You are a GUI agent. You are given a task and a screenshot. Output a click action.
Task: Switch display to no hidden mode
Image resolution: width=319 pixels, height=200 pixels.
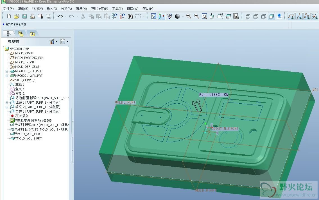pos(263,16)
